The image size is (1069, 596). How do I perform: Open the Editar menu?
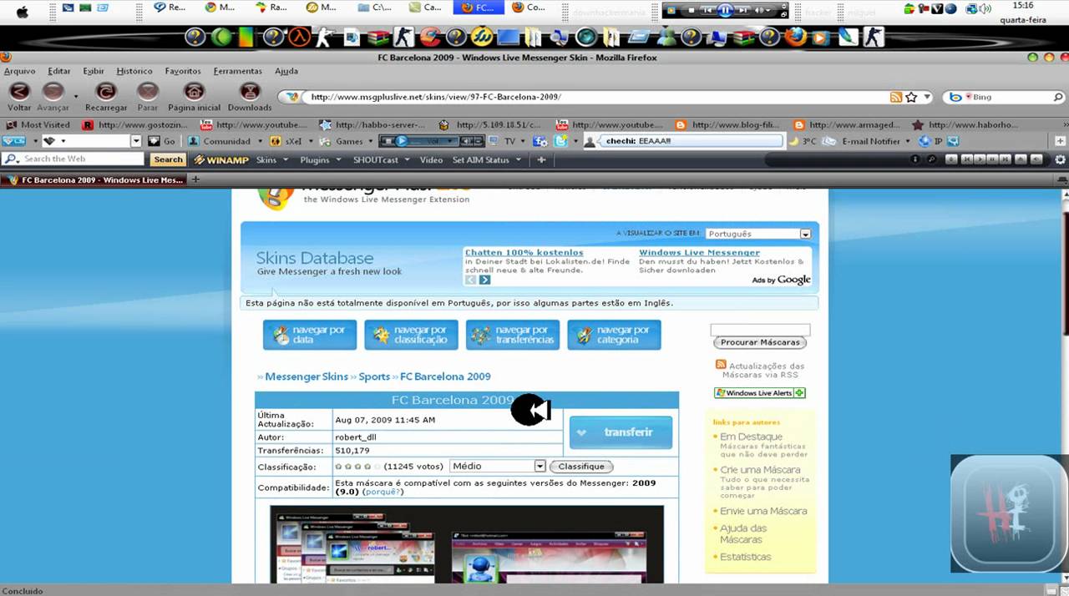tap(59, 71)
